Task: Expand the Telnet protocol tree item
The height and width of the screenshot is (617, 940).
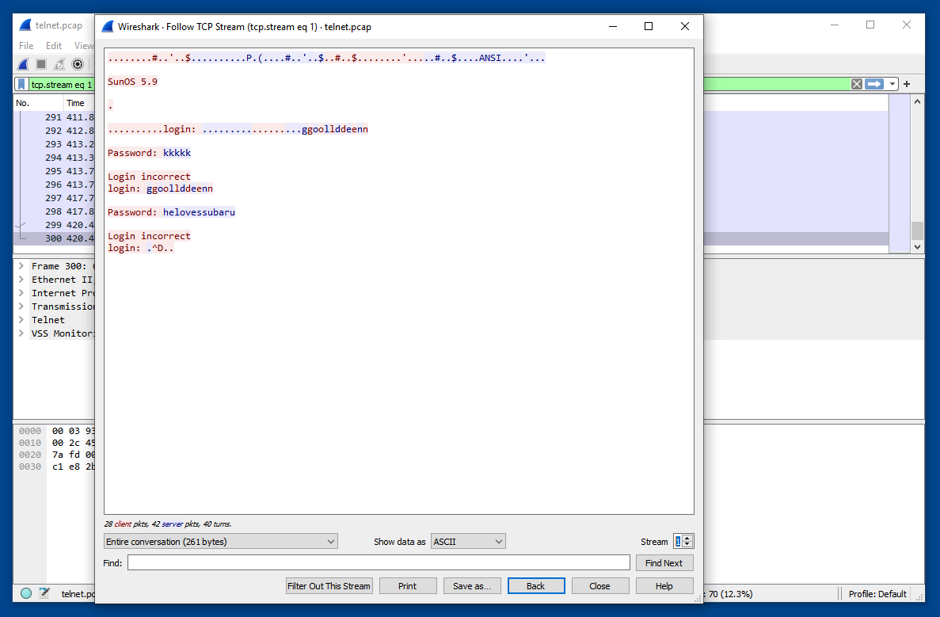Action: pos(21,320)
